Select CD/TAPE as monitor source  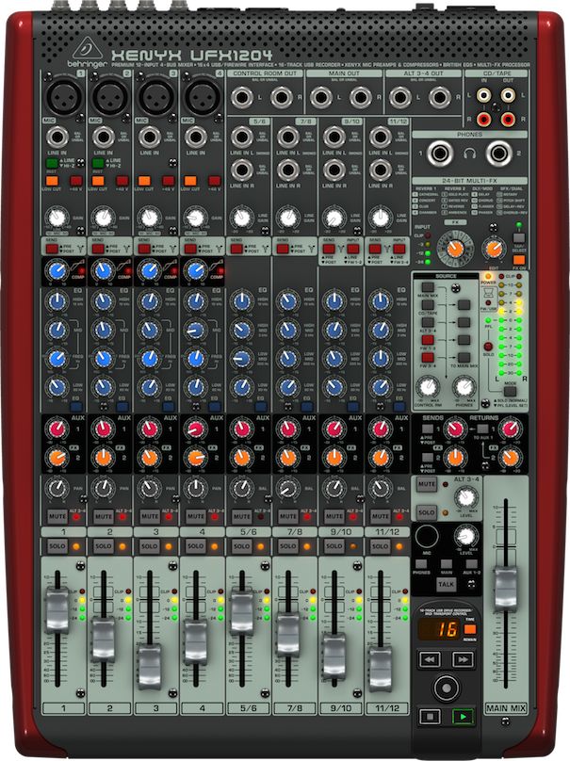(x=428, y=305)
